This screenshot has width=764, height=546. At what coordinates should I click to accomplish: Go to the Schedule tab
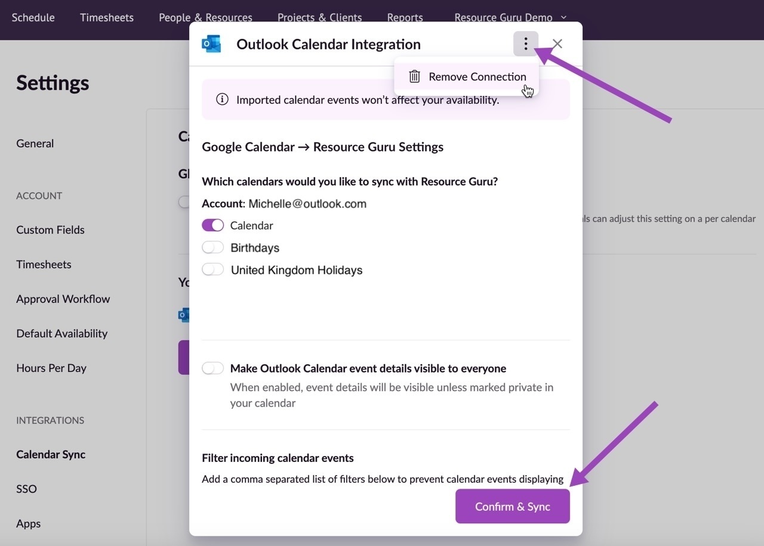point(33,17)
